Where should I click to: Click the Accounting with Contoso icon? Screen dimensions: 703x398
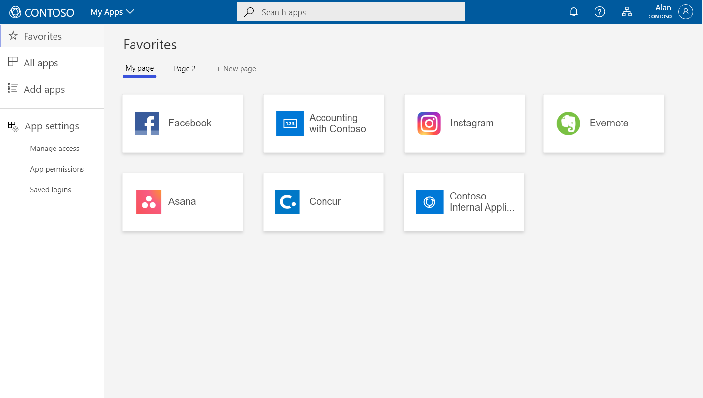point(290,124)
